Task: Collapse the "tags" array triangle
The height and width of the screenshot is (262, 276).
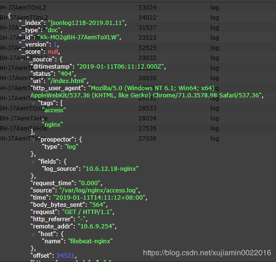Action: click(33, 104)
